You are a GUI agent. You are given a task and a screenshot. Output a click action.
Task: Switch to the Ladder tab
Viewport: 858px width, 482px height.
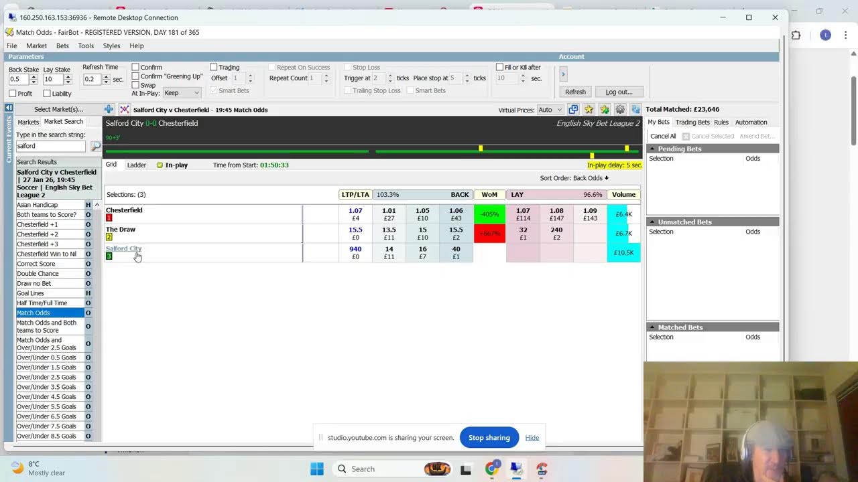137,165
